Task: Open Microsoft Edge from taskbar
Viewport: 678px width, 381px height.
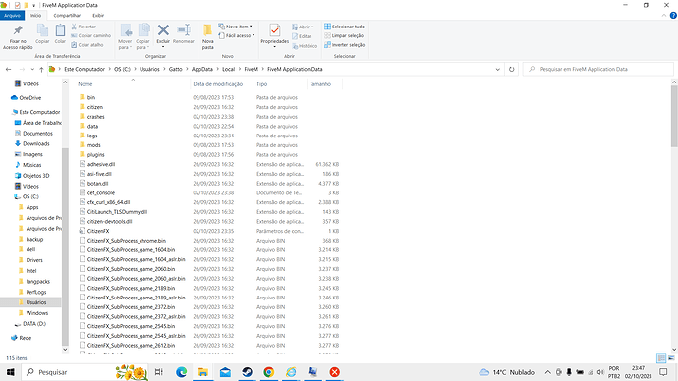Action: tap(181, 372)
